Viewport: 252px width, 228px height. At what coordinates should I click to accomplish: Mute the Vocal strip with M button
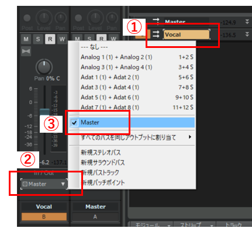click(x=26, y=39)
